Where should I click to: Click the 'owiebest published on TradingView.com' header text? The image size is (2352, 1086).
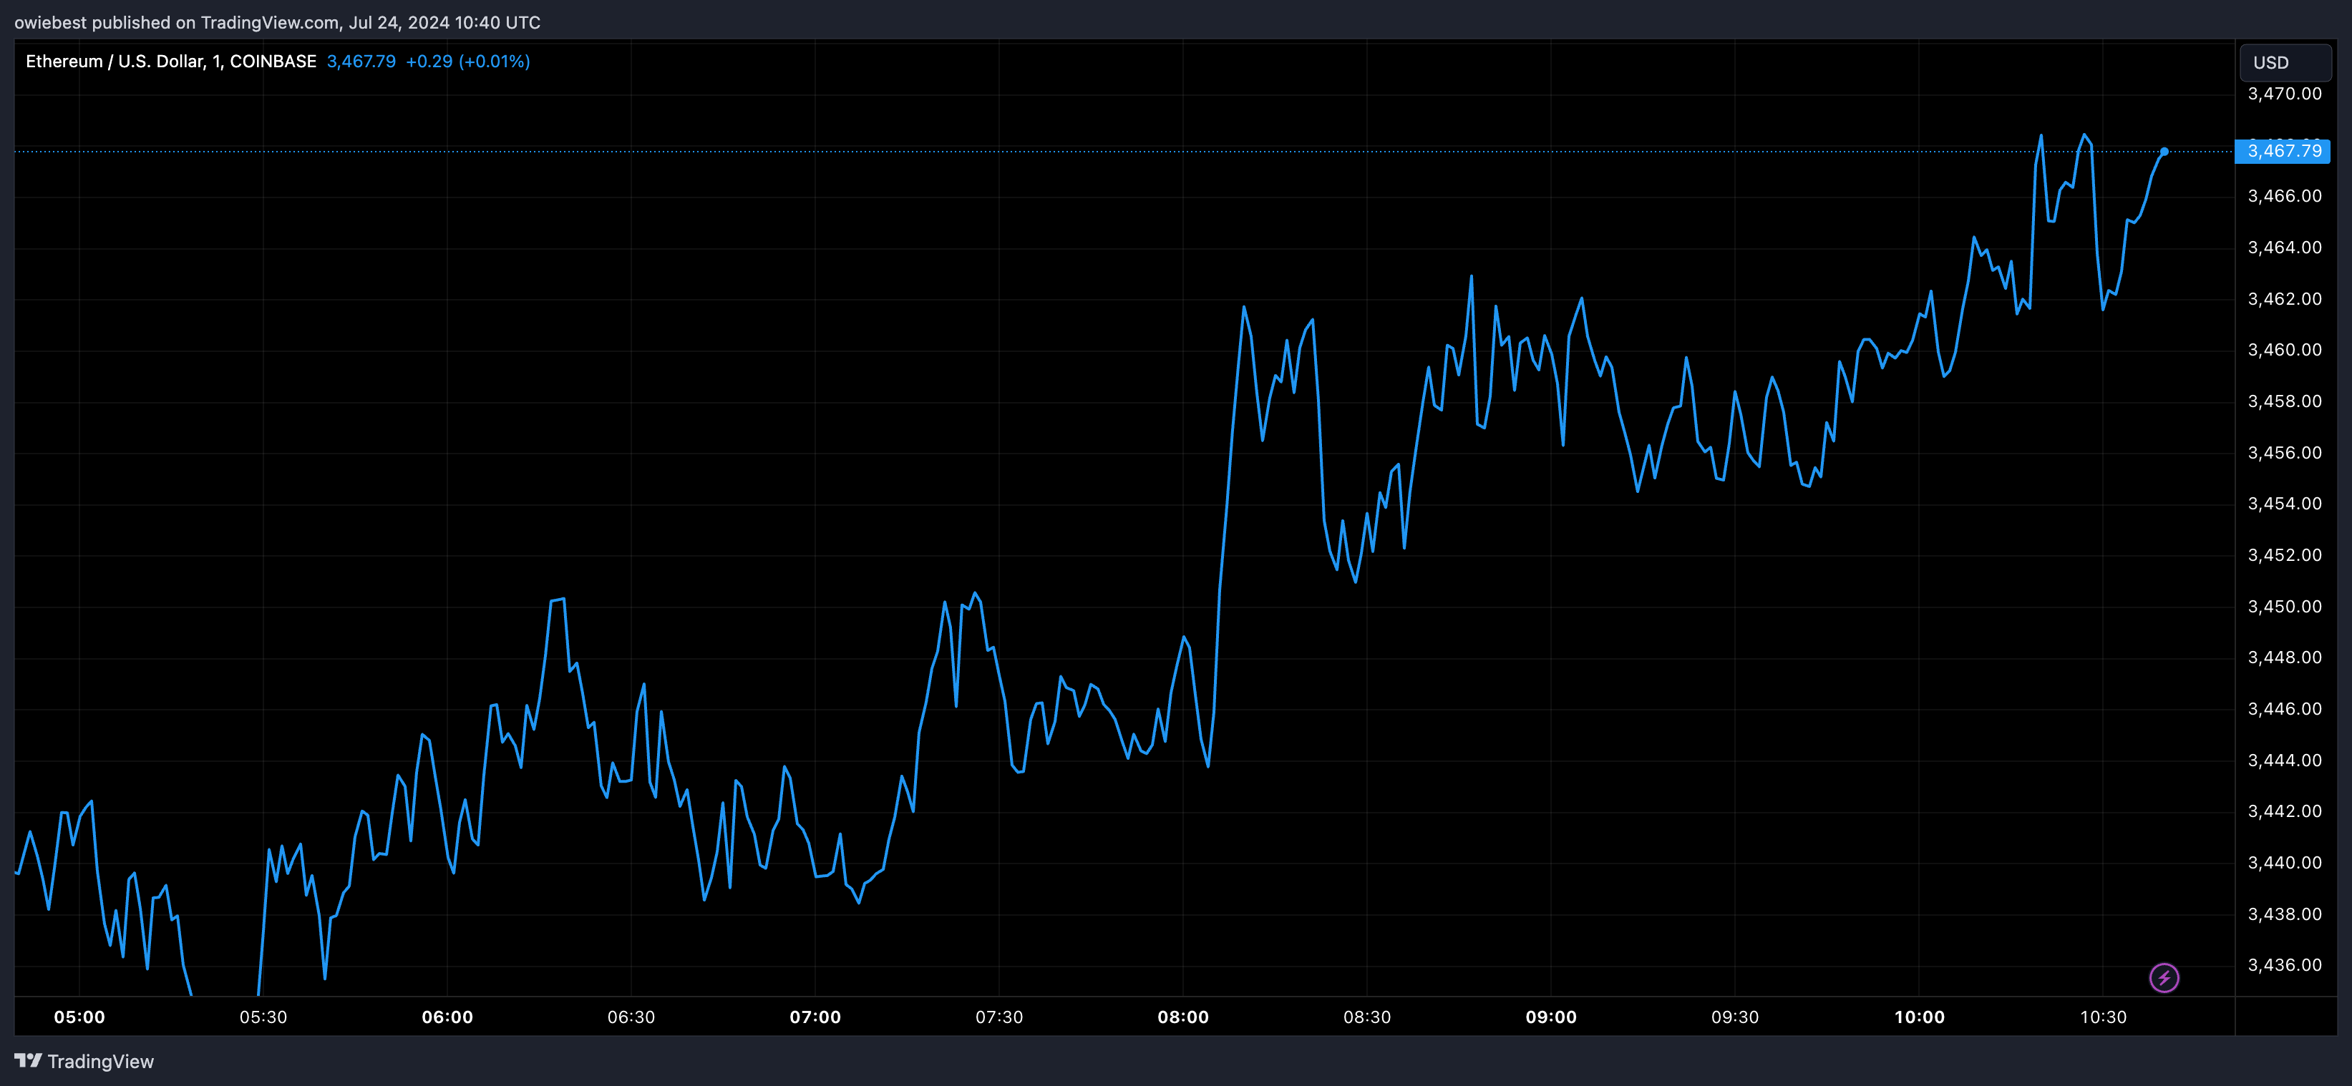click(x=176, y=22)
